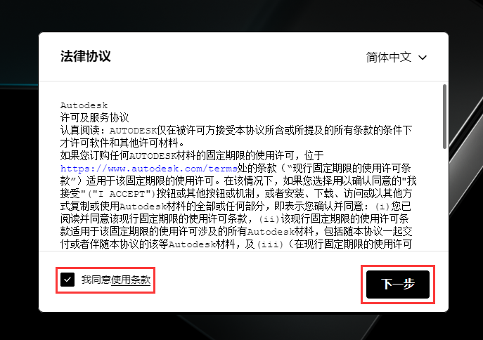The image size is (483, 340).
Task: Click the agreement's vertical scrollbar thumb
Action: [444, 116]
